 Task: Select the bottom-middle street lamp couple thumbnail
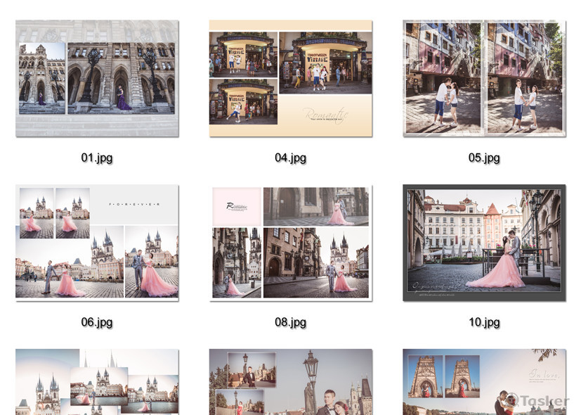pos(291,382)
